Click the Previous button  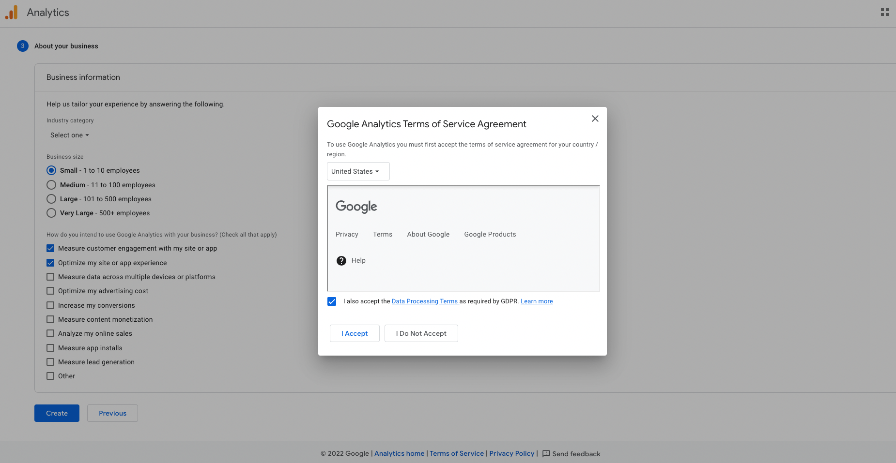112,413
